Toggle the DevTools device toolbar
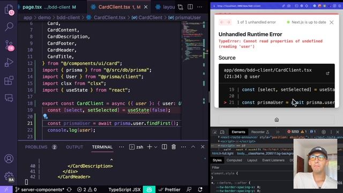Viewport: 343px width, 193px height. click(x=222, y=132)
